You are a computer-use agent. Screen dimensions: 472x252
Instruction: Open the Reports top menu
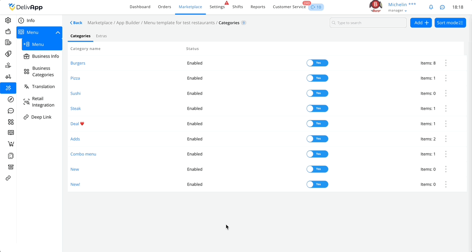pos(258,7)
